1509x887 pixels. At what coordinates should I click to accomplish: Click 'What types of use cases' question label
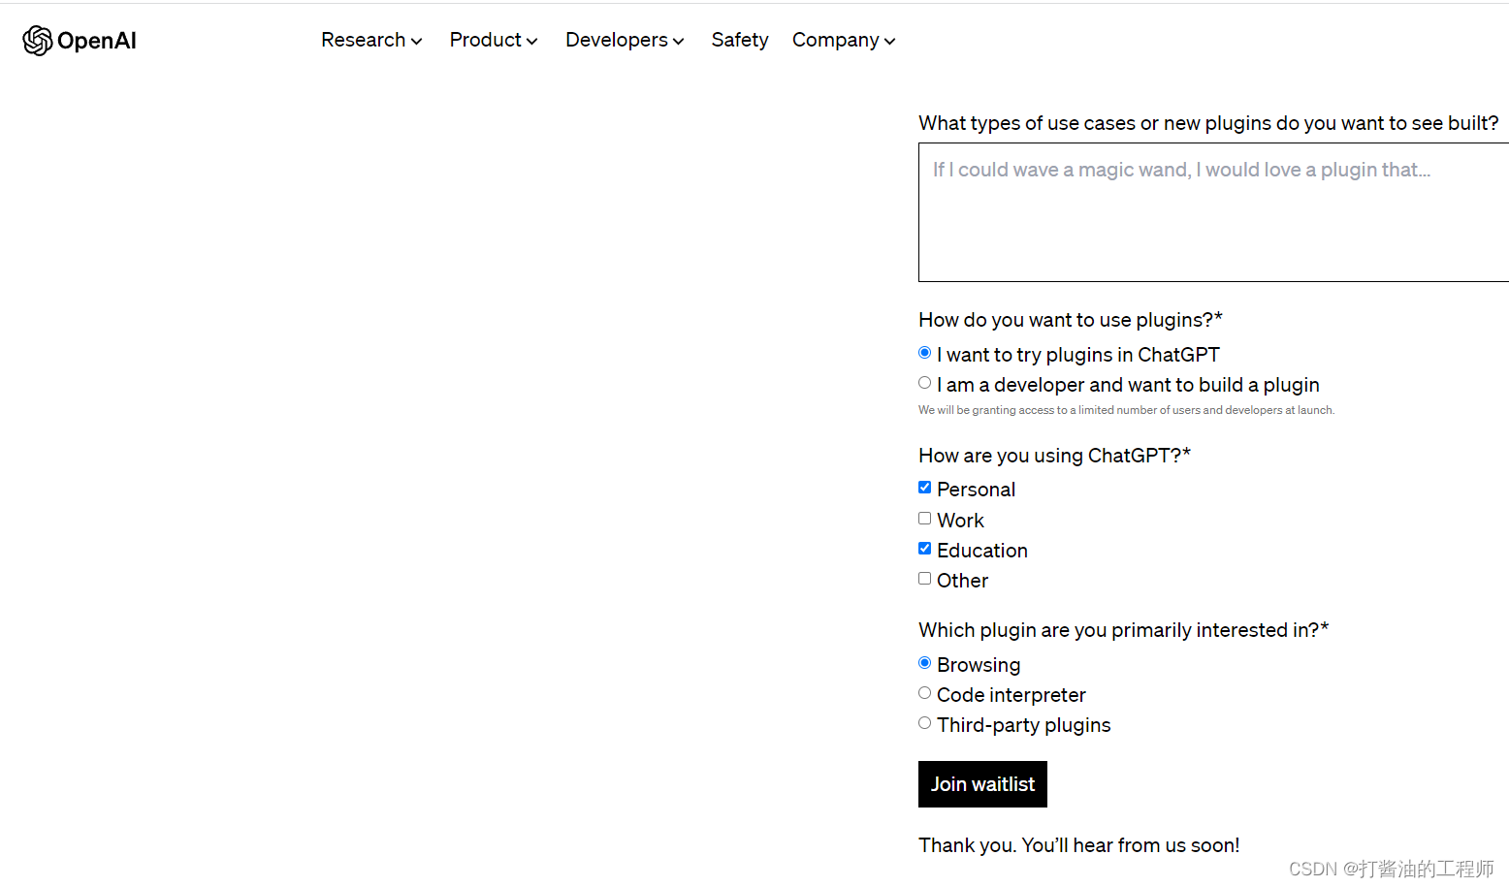(1208, 123)
